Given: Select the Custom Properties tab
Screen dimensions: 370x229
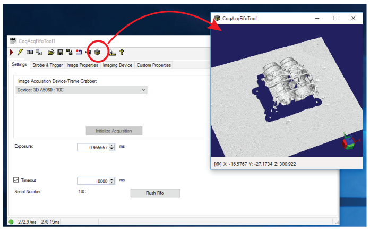Looking at the screenshot, I should [154, 65].
